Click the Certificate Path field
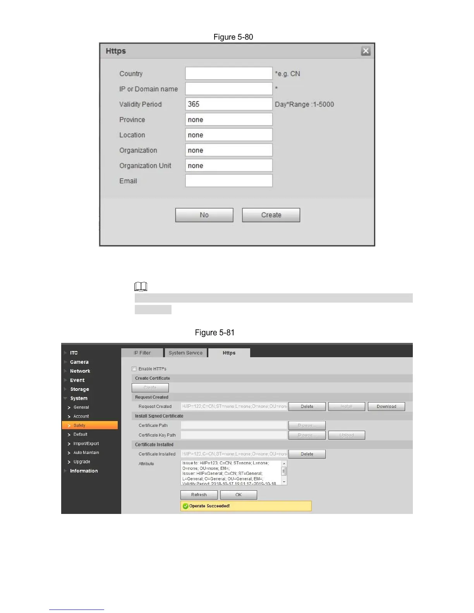The image size is (474, 613). coord(234,425)
